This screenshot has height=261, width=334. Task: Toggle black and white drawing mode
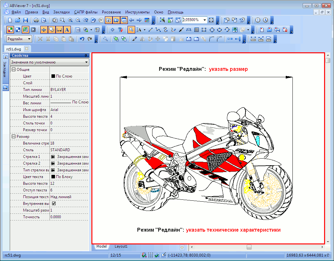point(18,30)
